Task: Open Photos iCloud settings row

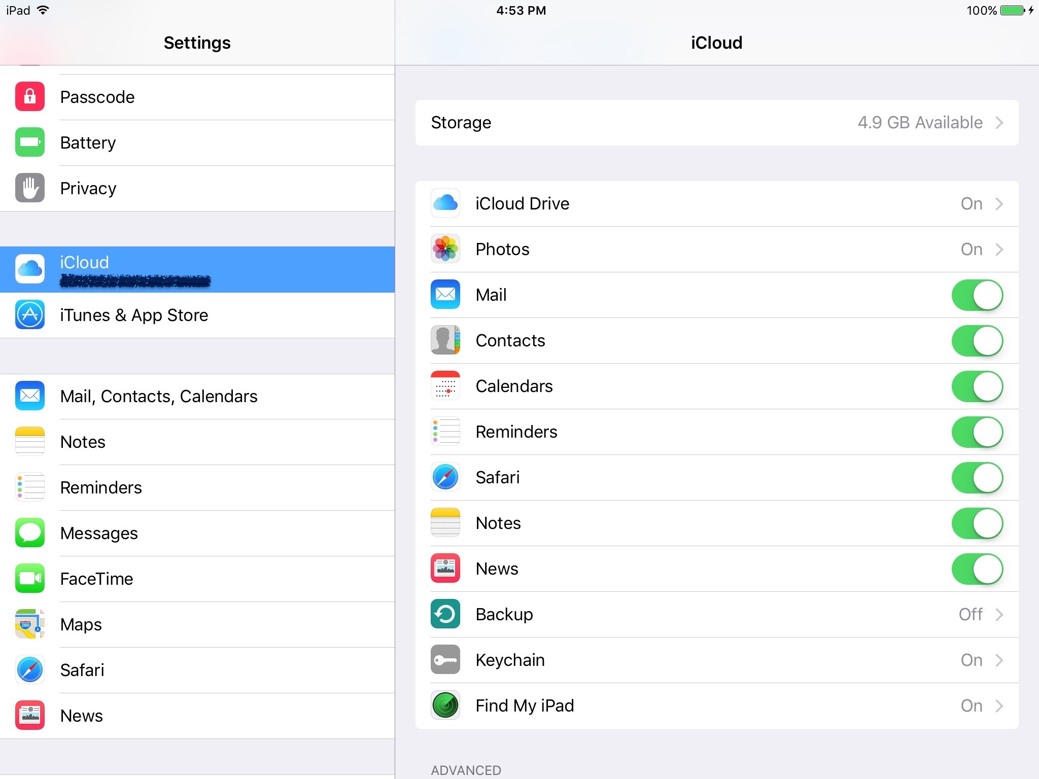Action: [x=715, y=249]
